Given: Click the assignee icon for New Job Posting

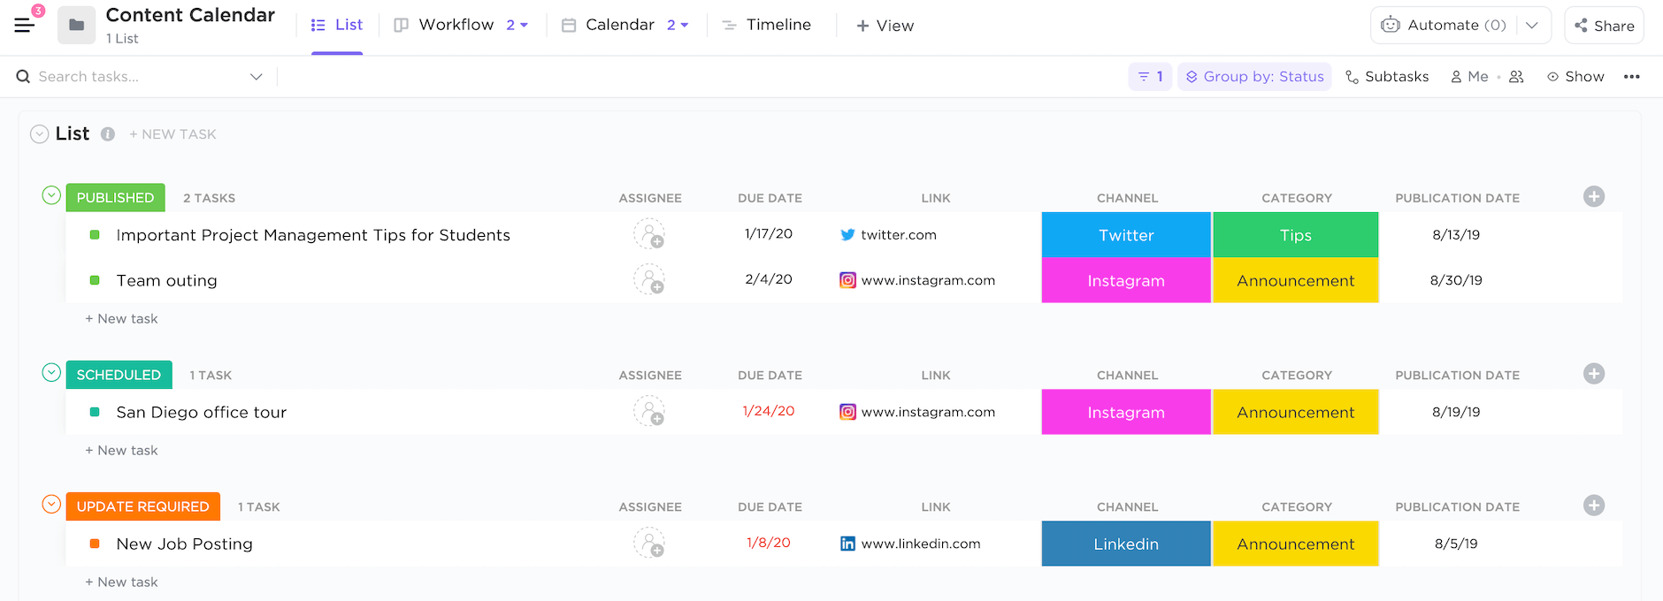Looking at the screenshot, I should point(649,544).
